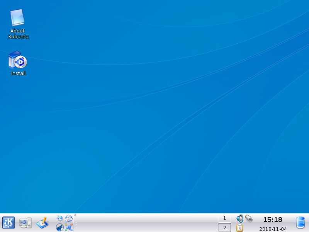This screenshot has height=232, width=309.
Task: Click the panel applet drag handle
Action: [x=76, y=225]
